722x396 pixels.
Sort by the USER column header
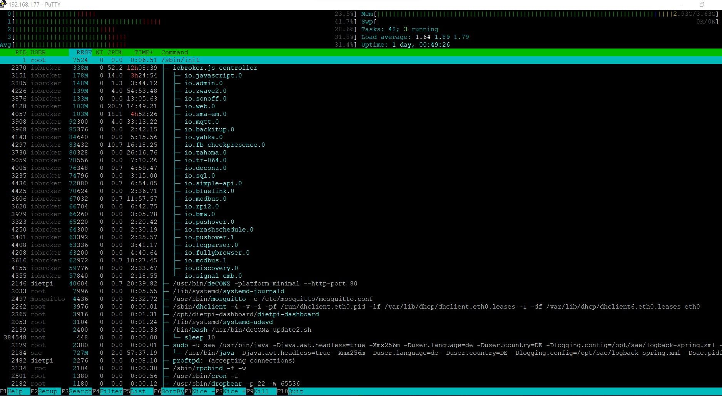(38, 52)
